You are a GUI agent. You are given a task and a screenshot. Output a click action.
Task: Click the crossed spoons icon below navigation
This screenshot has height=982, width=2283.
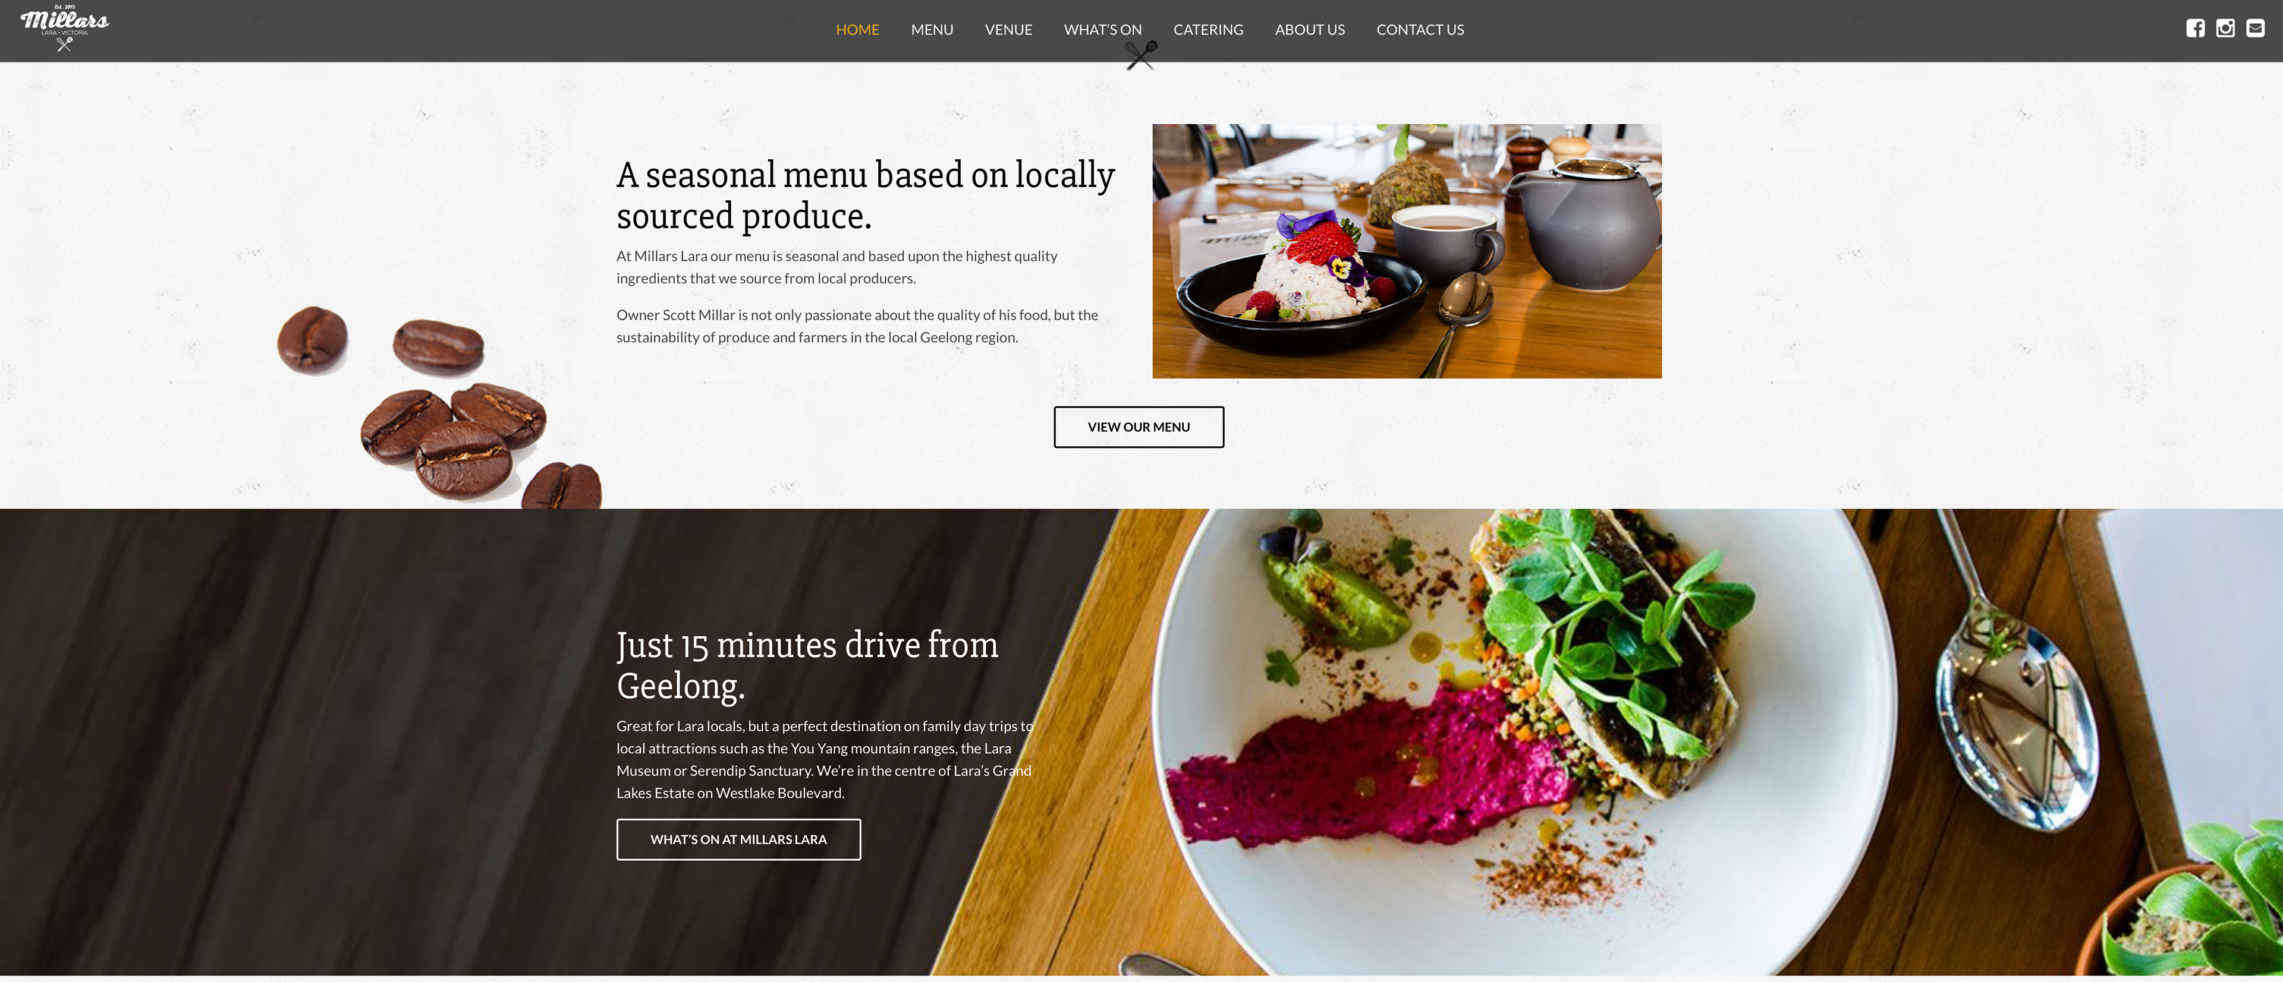(x=1141, y=55)
